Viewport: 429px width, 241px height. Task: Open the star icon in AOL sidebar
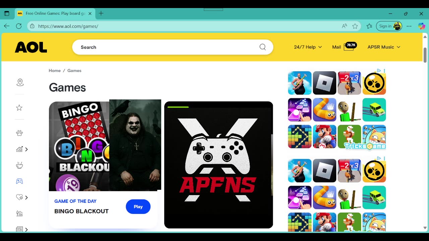pos(19,108)
